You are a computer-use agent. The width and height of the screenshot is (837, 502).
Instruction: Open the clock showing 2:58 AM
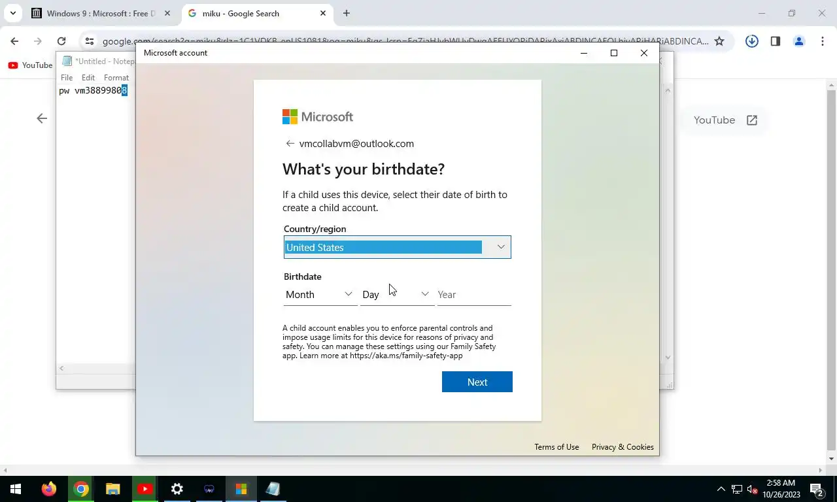[781, 489]
